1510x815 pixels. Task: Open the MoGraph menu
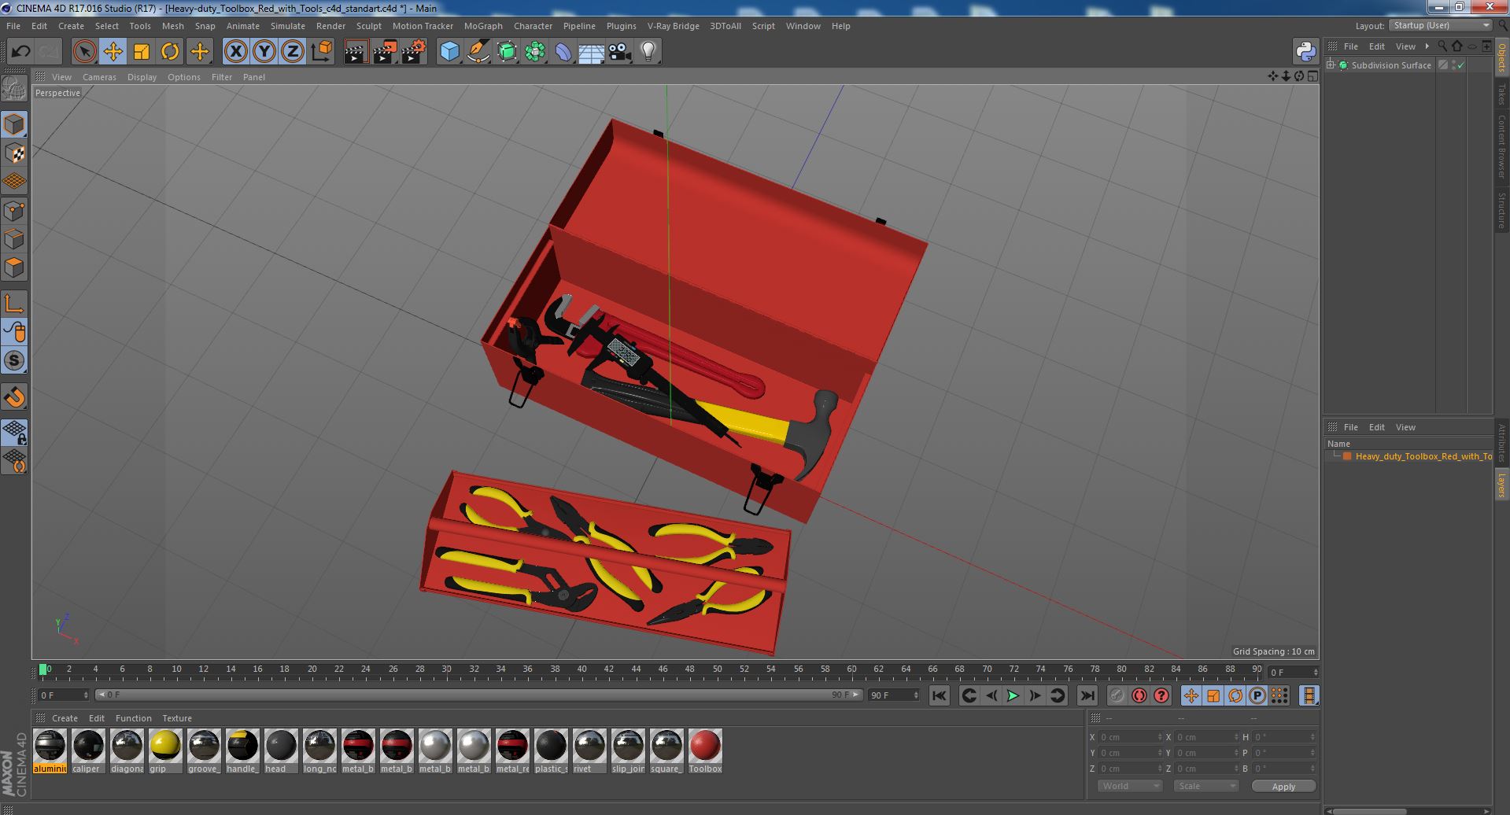(x=482, y=26)
